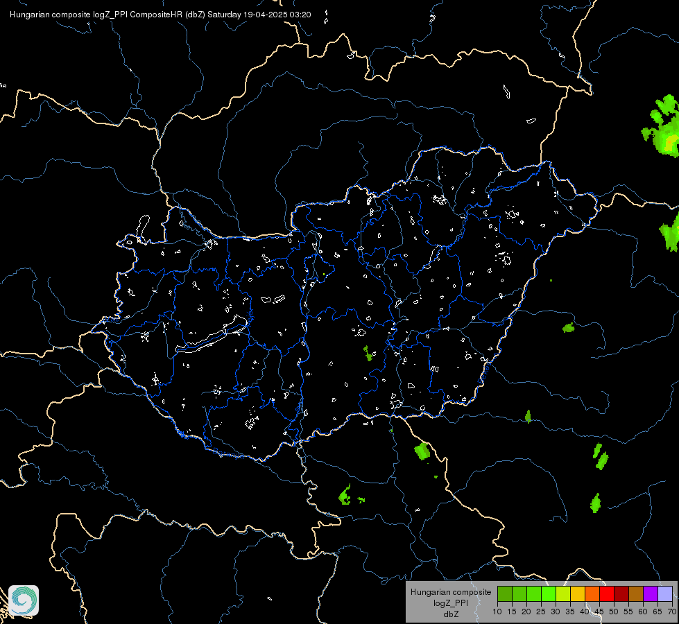Viewport: 679px width, 624px height.
Task: Click the legend scale value '55'
Action: pos(628,612)
